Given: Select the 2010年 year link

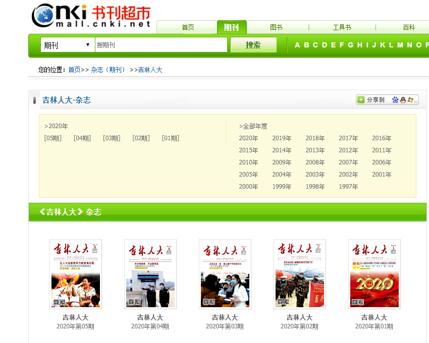Looking at the screenshot, I should click(x=248, y=162).
